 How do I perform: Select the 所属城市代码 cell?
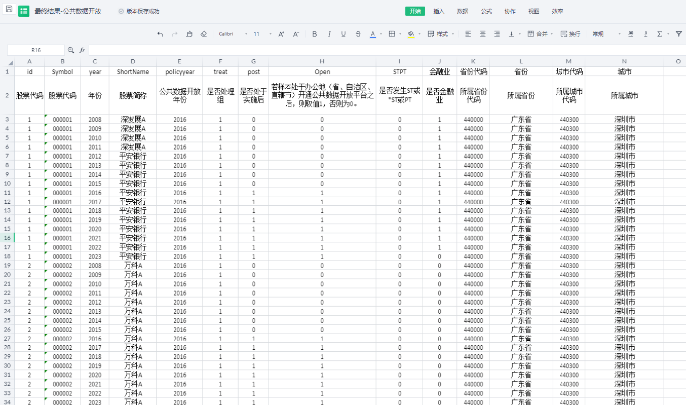click(569, 95)
